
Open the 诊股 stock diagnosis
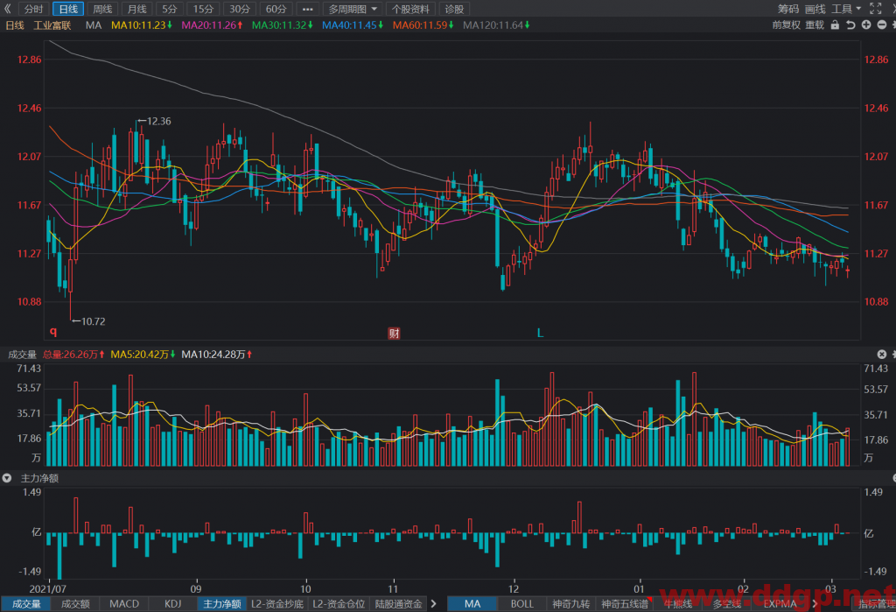tap(454, 9)
